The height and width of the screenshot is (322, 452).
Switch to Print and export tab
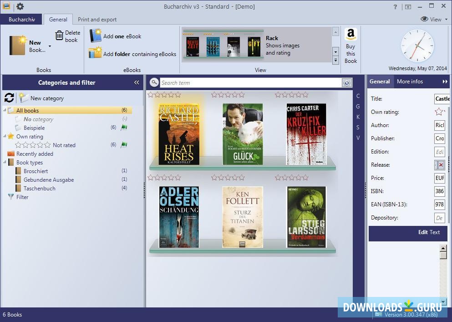point(97,20)
